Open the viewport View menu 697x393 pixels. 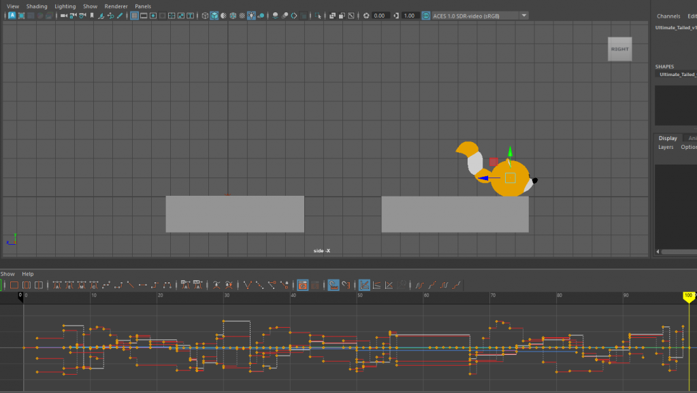tap(13, 6)
